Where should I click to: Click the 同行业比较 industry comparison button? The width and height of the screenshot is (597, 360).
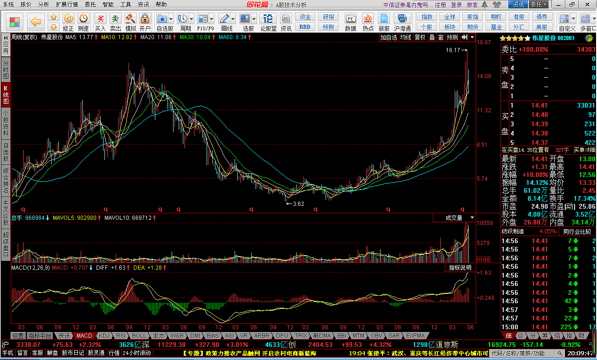pos(577,231)
